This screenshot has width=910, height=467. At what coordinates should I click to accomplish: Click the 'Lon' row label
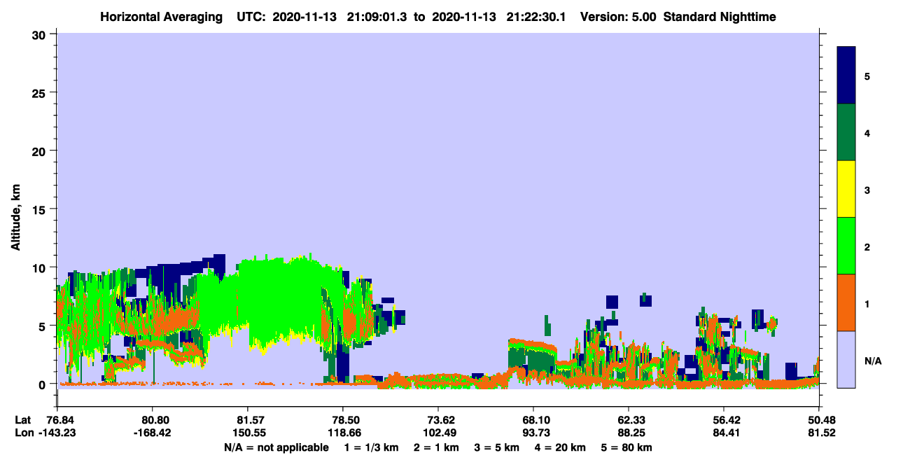click(x=23, y=433)
